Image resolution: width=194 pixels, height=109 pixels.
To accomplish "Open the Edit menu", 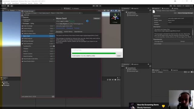I will 5,3.
